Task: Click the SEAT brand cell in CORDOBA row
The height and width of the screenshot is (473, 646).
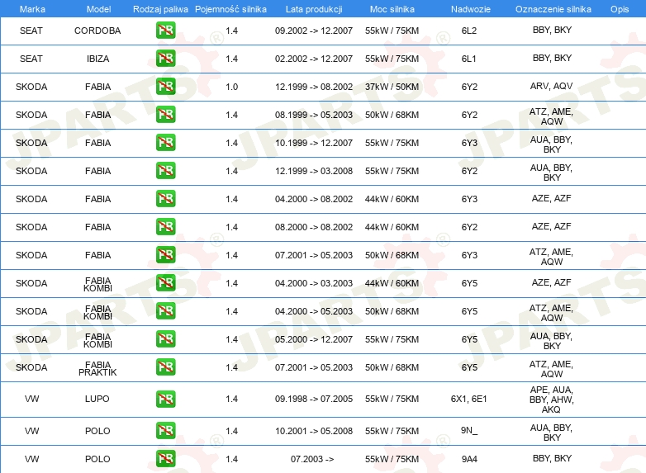Action: 31,31
